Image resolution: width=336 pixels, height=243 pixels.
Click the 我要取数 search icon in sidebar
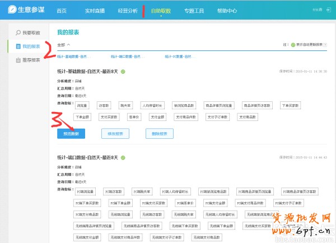(x=18, y=34)
